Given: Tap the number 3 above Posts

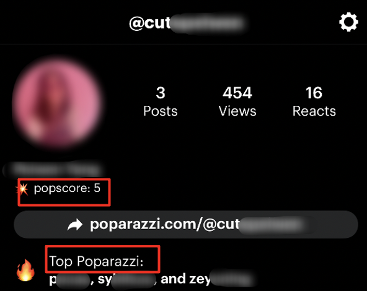Looking at the screenshot, I should click(161, 93).
